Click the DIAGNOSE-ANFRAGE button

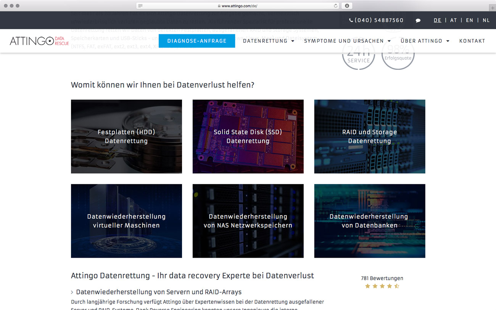197,41
